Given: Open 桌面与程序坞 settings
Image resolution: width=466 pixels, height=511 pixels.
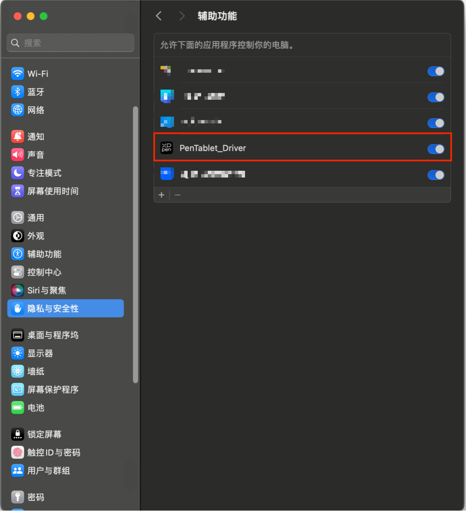Looking at the screenshot, I should click(x=53, y=335).
